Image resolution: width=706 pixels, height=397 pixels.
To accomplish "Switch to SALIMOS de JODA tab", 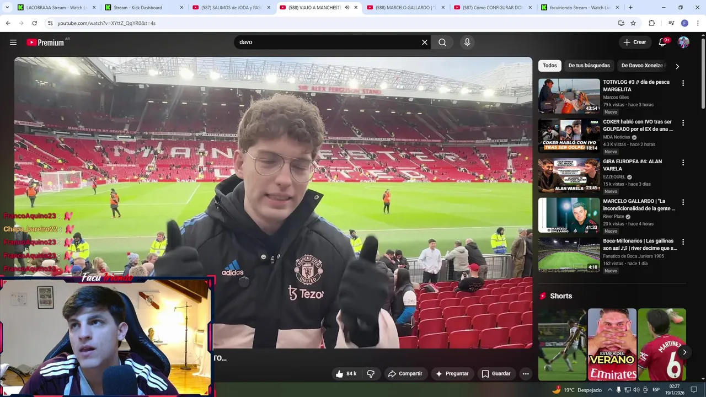I will pyautogui.click(x=229, y=8).
